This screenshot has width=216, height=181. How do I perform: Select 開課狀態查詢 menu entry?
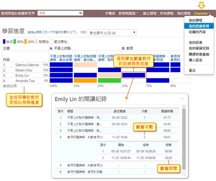coord(199,54)
